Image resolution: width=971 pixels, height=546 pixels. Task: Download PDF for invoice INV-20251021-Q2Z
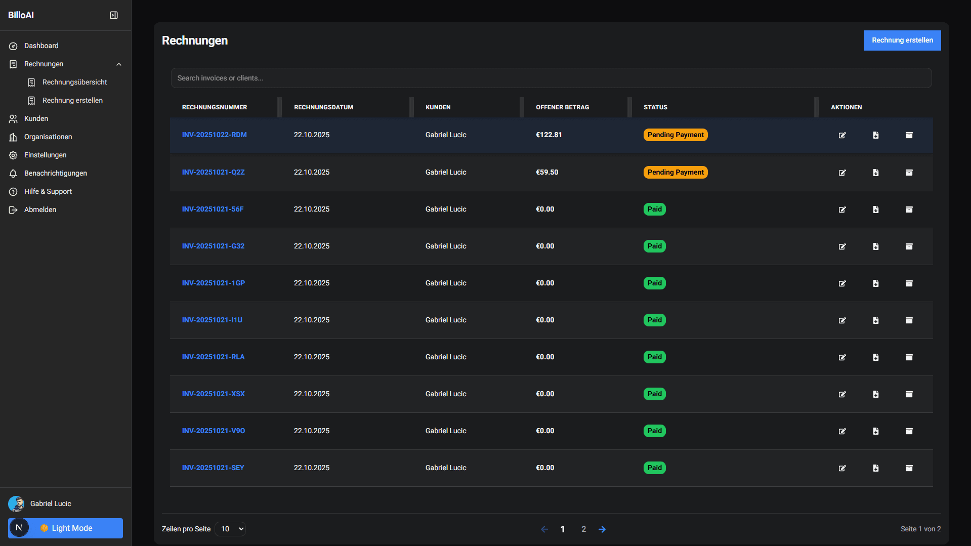point(876,173)
